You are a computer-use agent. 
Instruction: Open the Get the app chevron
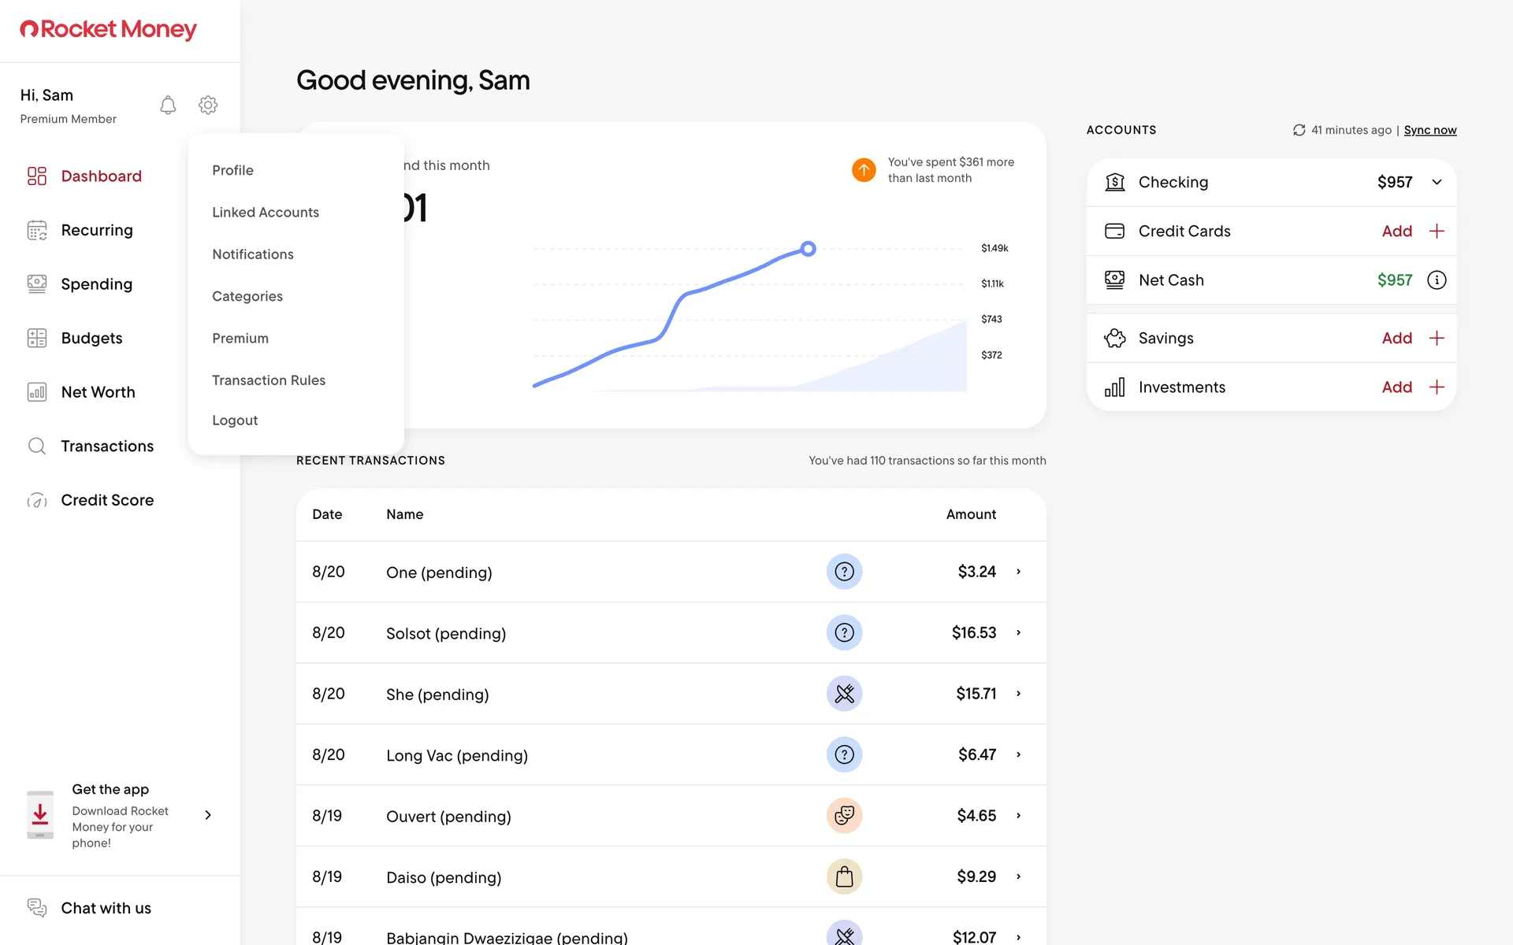[x=208, y=815]
